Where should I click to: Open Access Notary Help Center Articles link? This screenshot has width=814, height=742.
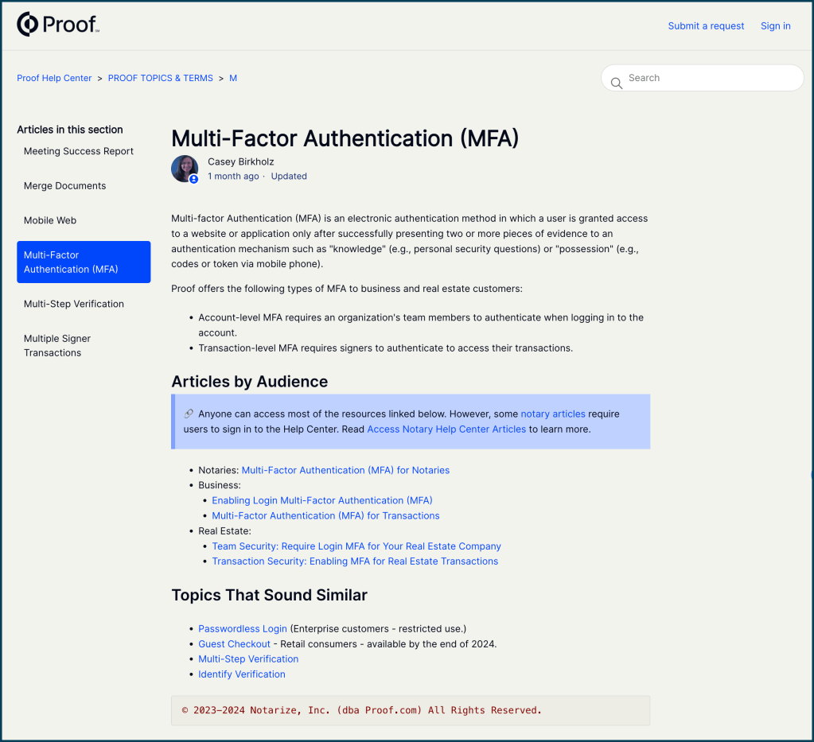point(446,429)
